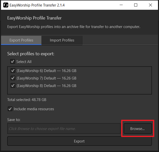Disable Include media resources option

click(x=10, y=109)
